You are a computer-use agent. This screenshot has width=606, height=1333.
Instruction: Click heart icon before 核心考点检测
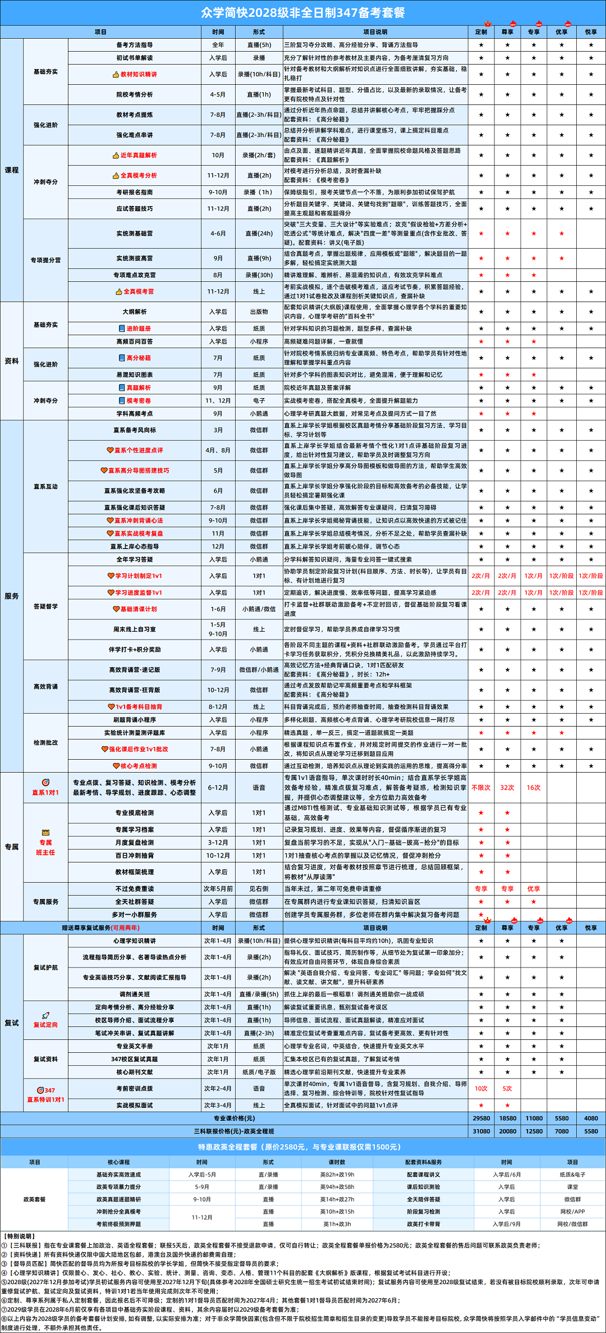click(116, 766)
